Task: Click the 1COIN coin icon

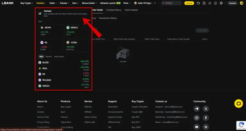Action: tap(68, 42)
